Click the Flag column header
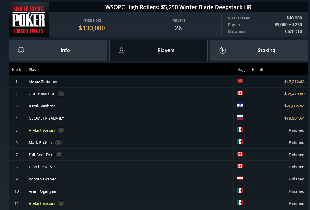This screenshot has width=310, height=210. click(241, 69)
